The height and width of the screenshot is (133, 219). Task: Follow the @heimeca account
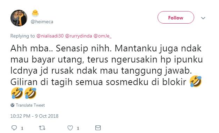point(176,17)
